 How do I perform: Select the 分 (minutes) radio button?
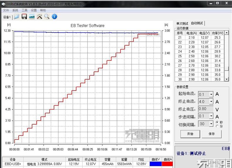point(217,126)
